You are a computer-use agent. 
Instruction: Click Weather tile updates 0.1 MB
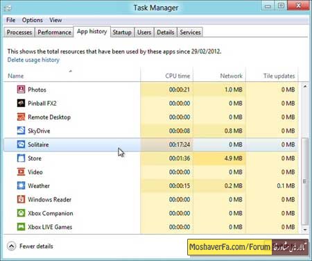[286, 186]
